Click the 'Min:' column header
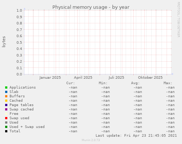 [x=103, y=83]
